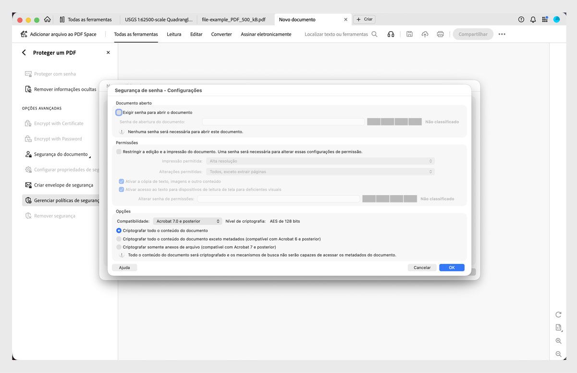Click the Remover informações ocultas icon
This screenshot has height=373, width=577.
click(x=28, y=89)
